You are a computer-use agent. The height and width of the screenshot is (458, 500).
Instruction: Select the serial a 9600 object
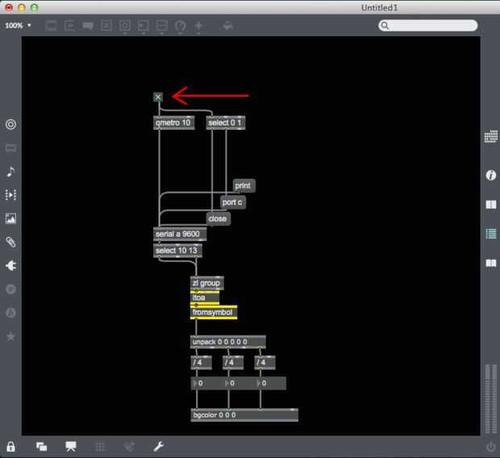tap(180, 234)
